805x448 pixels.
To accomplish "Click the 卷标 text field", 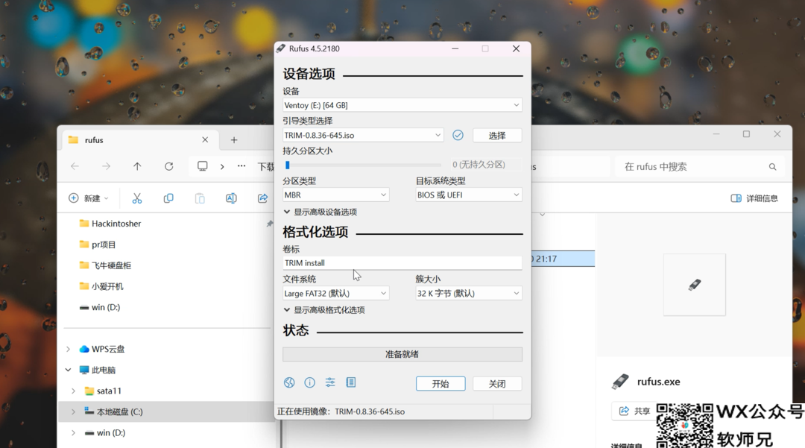I will tap(402, 263).
